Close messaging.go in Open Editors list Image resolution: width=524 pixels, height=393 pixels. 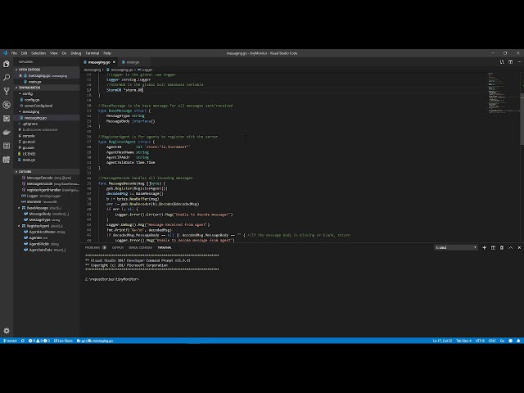click(20, 76)
